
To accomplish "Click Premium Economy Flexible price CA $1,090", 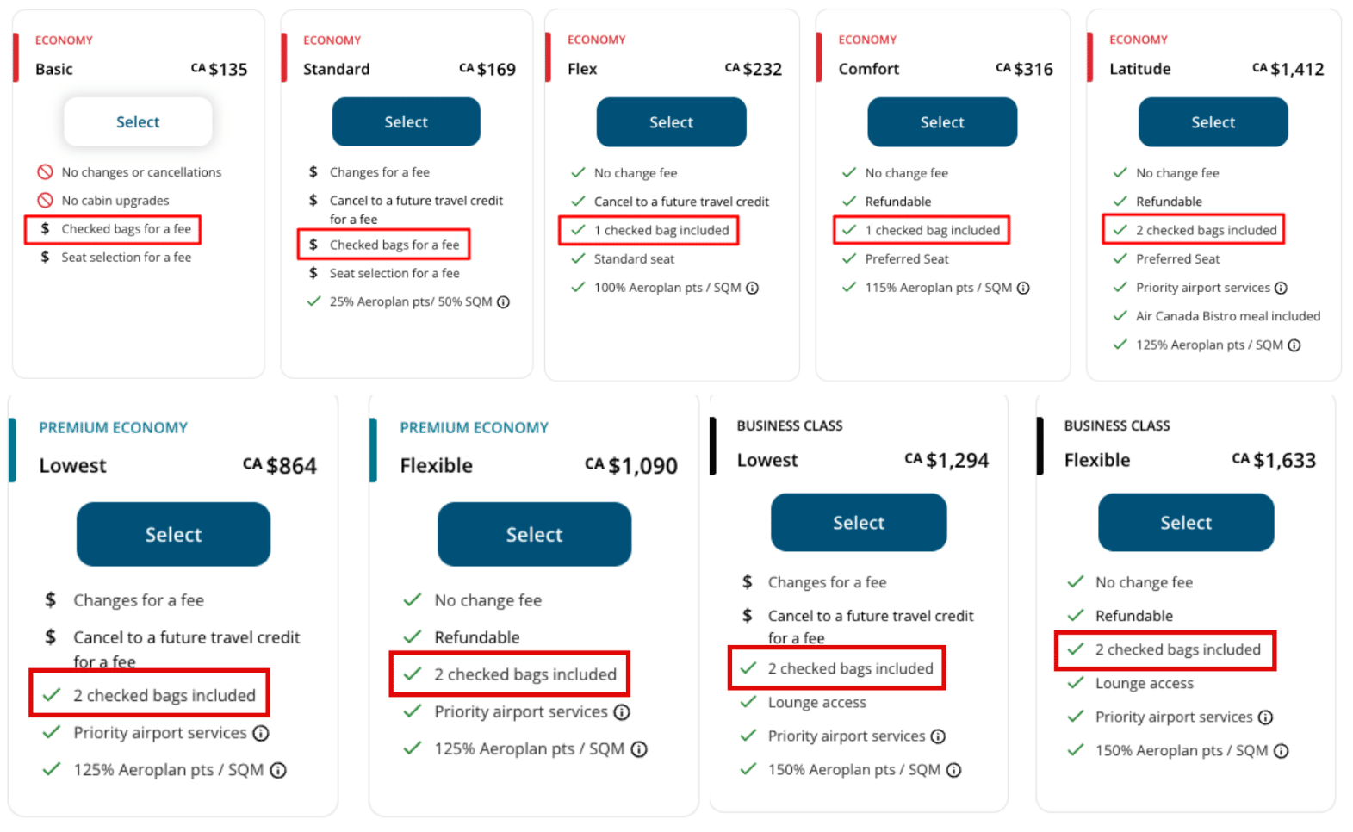I will point(631,466).
